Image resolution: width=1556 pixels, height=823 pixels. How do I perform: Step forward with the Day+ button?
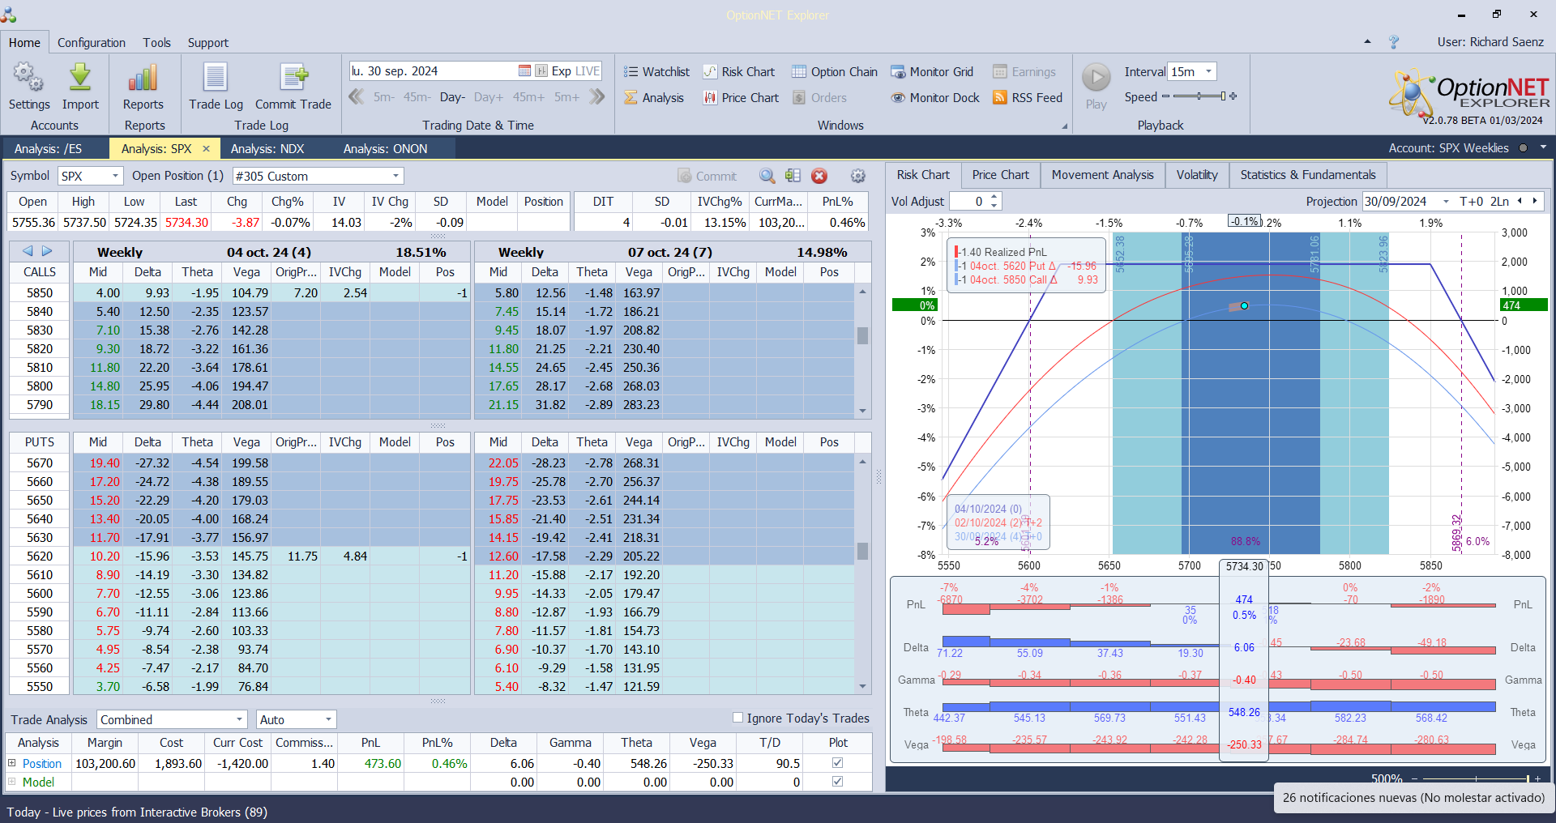(489, 97)
